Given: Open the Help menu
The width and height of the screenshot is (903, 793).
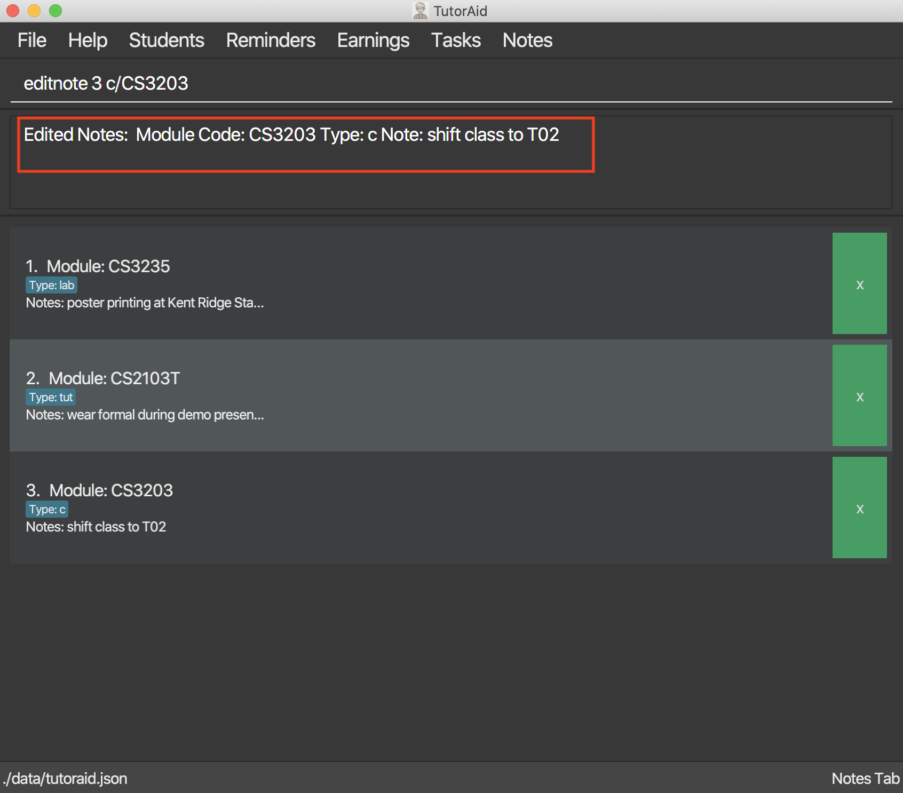Looking at the screenshot, I should click(88, 41).
